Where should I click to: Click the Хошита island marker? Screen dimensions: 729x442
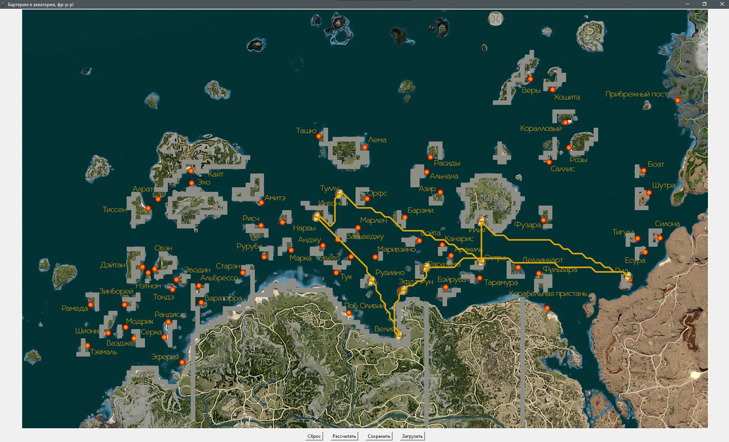(552, 90)
